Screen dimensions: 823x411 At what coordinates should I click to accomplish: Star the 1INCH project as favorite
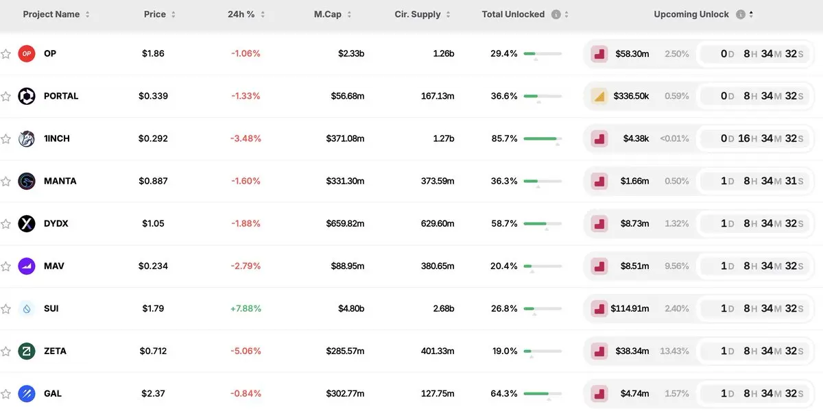[x=6, y=138]
